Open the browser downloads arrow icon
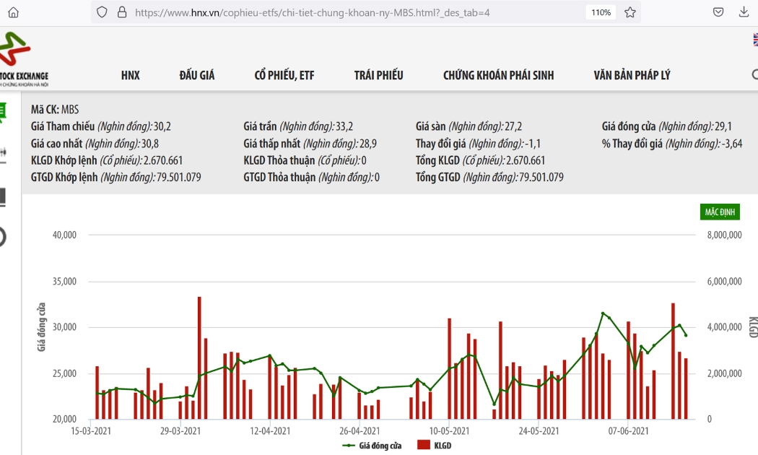 [x=744, y=12]
